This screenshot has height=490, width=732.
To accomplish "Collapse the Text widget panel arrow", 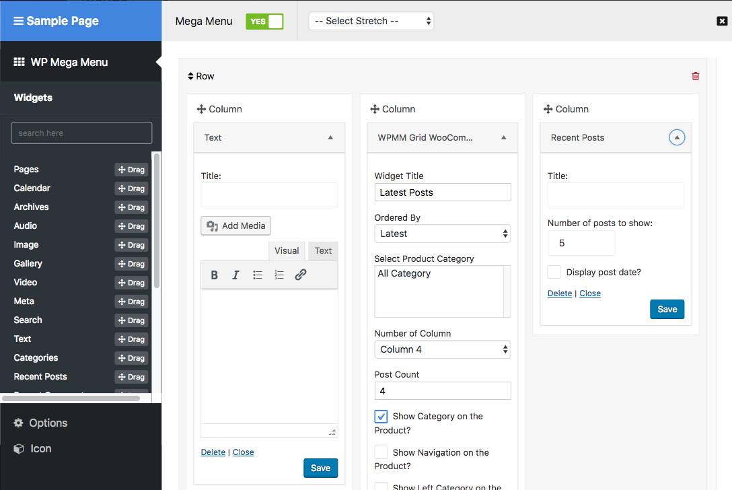I will tap(330, 137).
